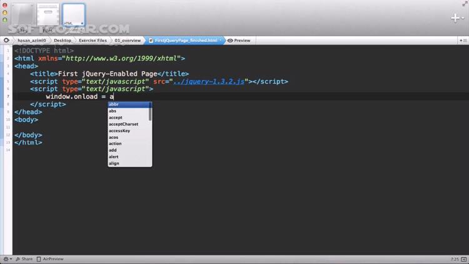The image size is (469, 264).
Task: Go to hasan_azimi0 in the path bar
Action: click(x=32, y=41)
